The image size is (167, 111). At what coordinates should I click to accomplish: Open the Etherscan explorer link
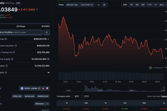click(x=39, y=104)
